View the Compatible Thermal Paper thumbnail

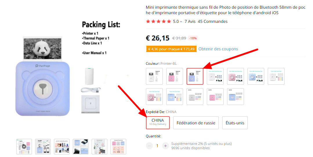(118, 146)
